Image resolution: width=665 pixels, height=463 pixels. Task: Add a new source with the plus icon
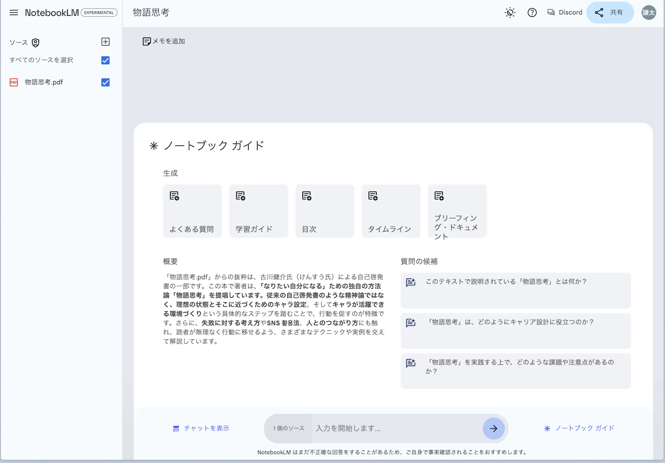coord(105,41)
